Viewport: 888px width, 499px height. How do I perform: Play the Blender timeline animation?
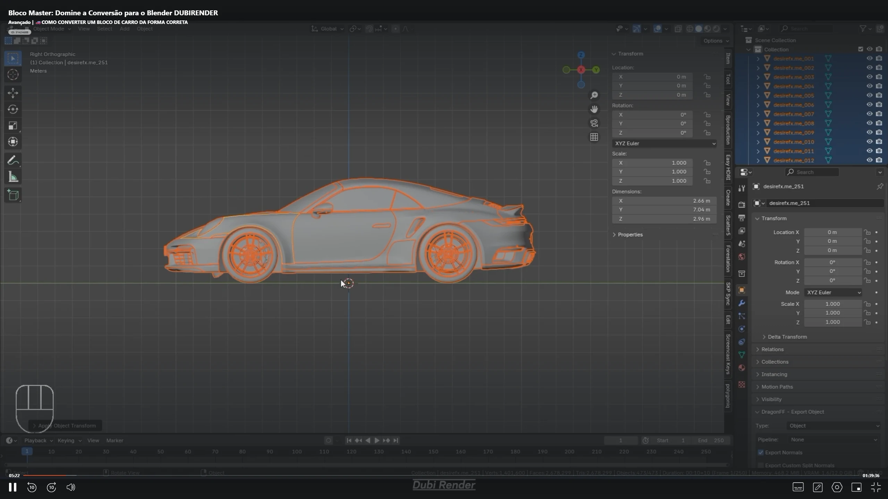tap(377, 440)
